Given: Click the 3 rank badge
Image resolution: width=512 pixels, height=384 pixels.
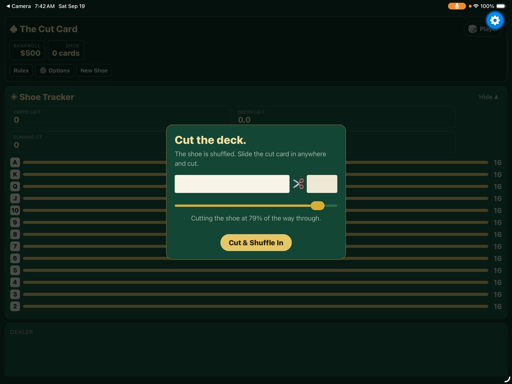Looking at the screenshot, I should point(15,294).
